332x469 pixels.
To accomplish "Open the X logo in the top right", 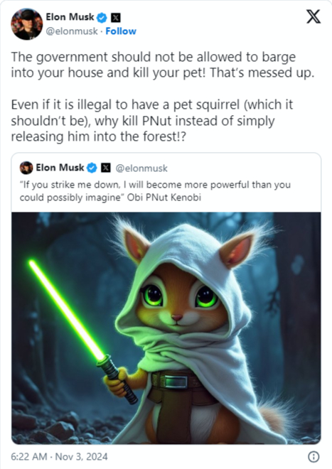I will [x=313, y=16].
